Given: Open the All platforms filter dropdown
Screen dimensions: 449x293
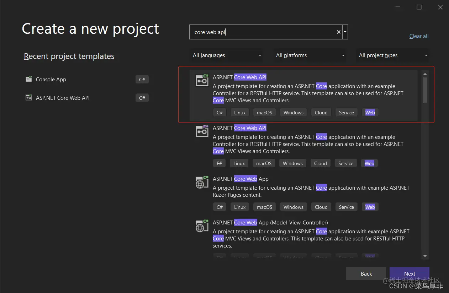Looking at the screenshot, I should [310, 55].
